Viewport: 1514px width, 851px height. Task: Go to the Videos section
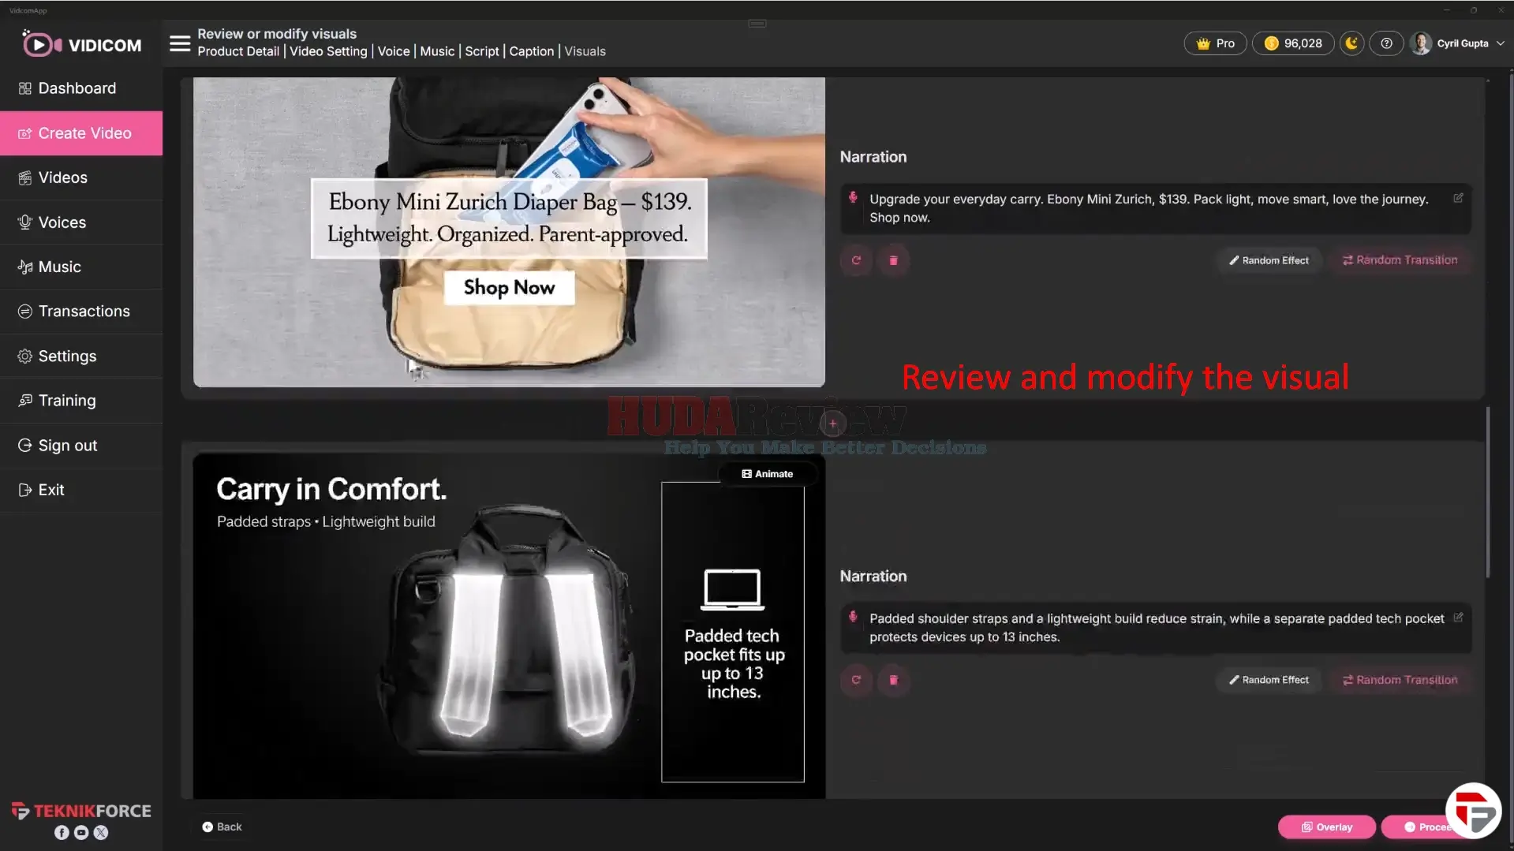81,177
